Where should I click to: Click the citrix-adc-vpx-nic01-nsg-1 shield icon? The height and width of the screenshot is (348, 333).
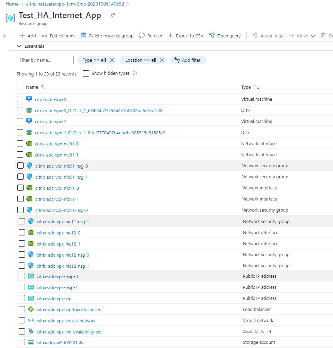pyautogui.click(x=29, y=177)
